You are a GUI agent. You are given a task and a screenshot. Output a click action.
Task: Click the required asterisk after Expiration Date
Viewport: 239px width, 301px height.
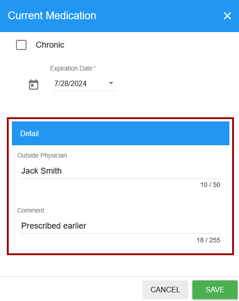[x=95, y=67]
